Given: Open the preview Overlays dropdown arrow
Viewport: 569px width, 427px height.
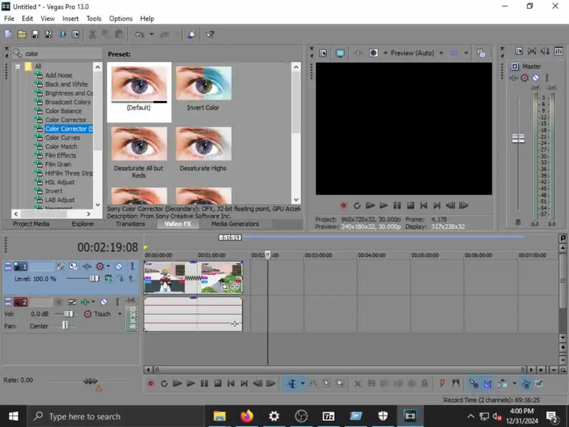Looking at the screenshot, I should (x=466, y=53).
